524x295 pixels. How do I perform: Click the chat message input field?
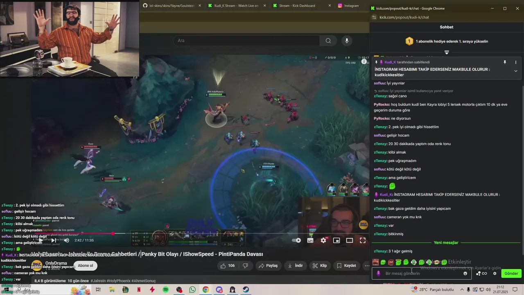[x=422, y=273]
